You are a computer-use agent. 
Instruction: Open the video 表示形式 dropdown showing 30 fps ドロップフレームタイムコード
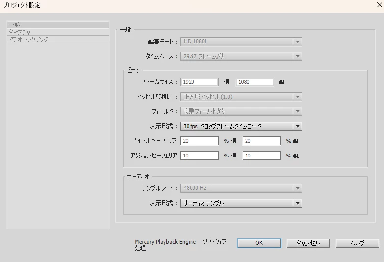coord(241,126)
